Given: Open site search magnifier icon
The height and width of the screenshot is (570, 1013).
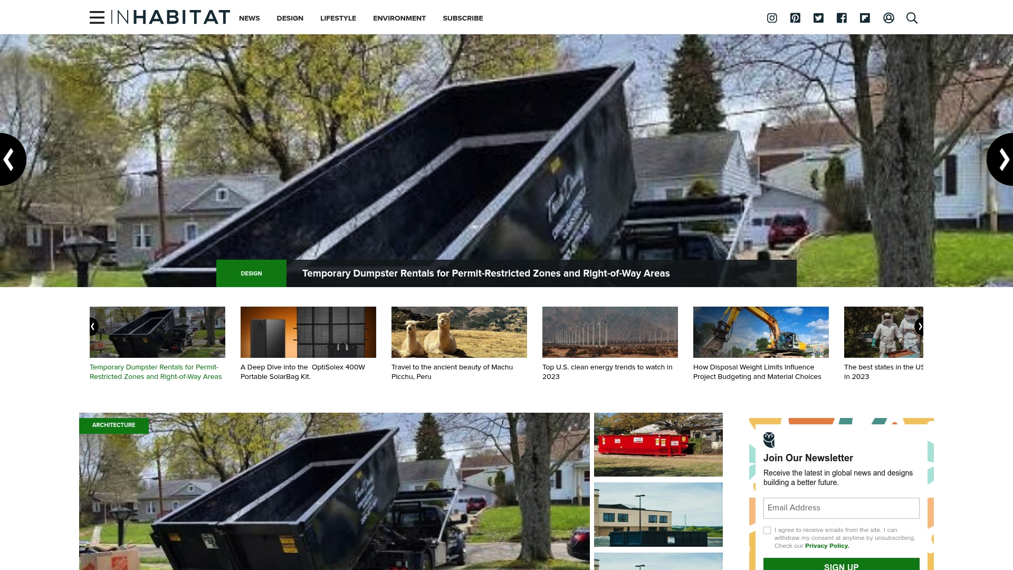Looking at the screenshot, I should [912, 18].
